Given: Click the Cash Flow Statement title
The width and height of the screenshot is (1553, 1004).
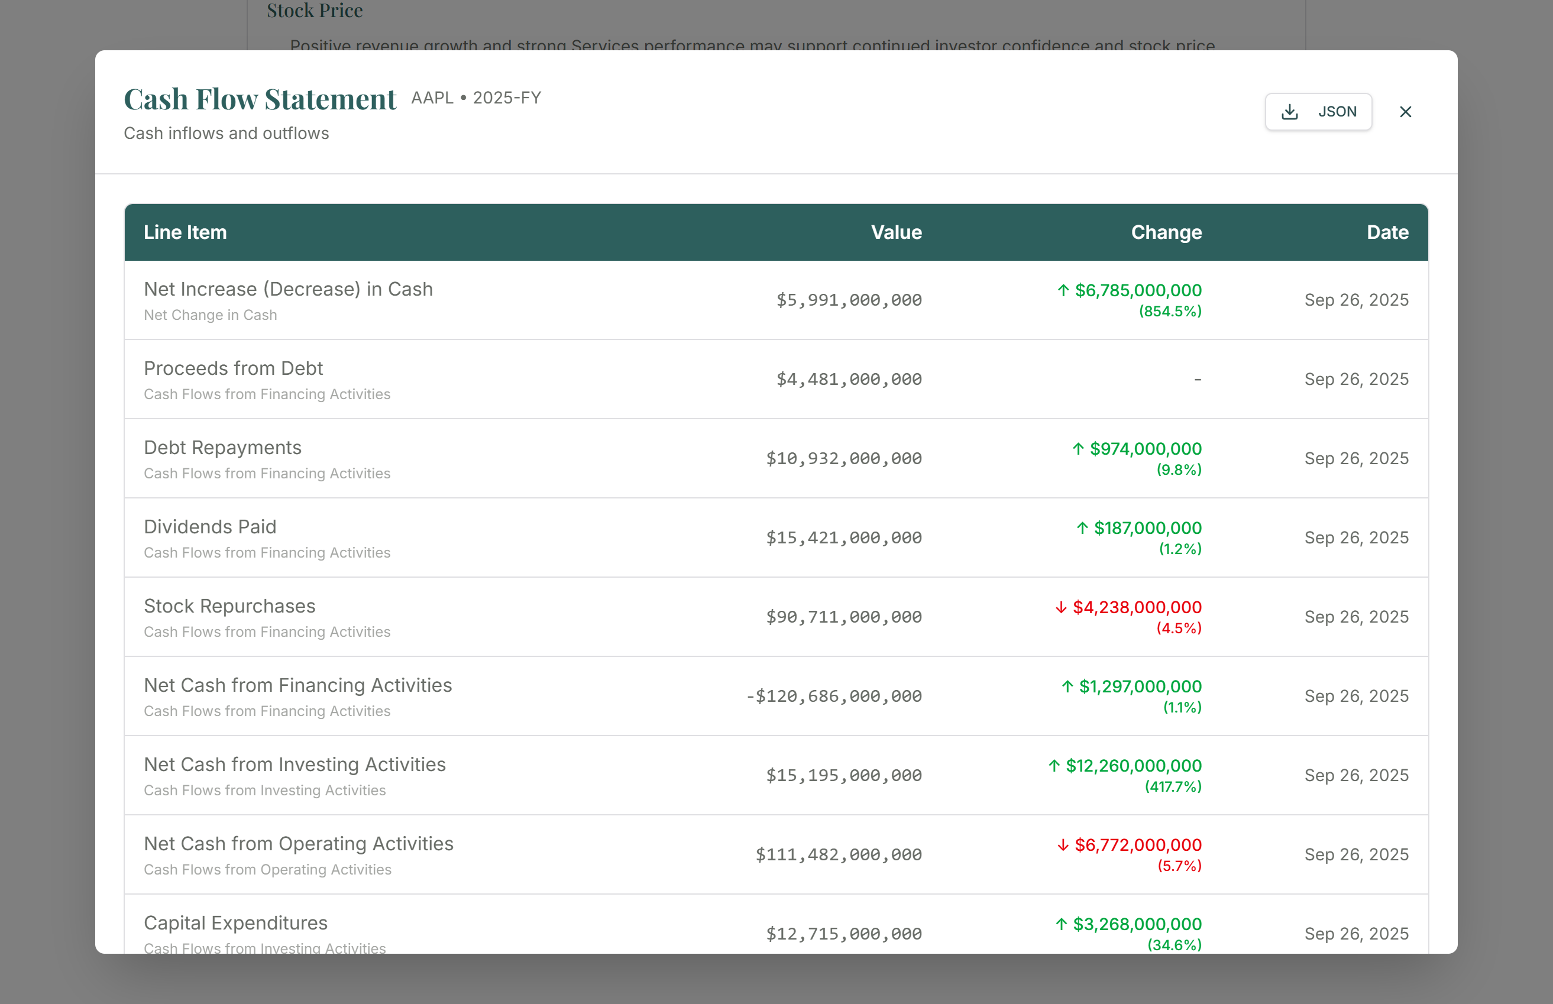Looking at the screenshot, I should [x=260, y=99].
